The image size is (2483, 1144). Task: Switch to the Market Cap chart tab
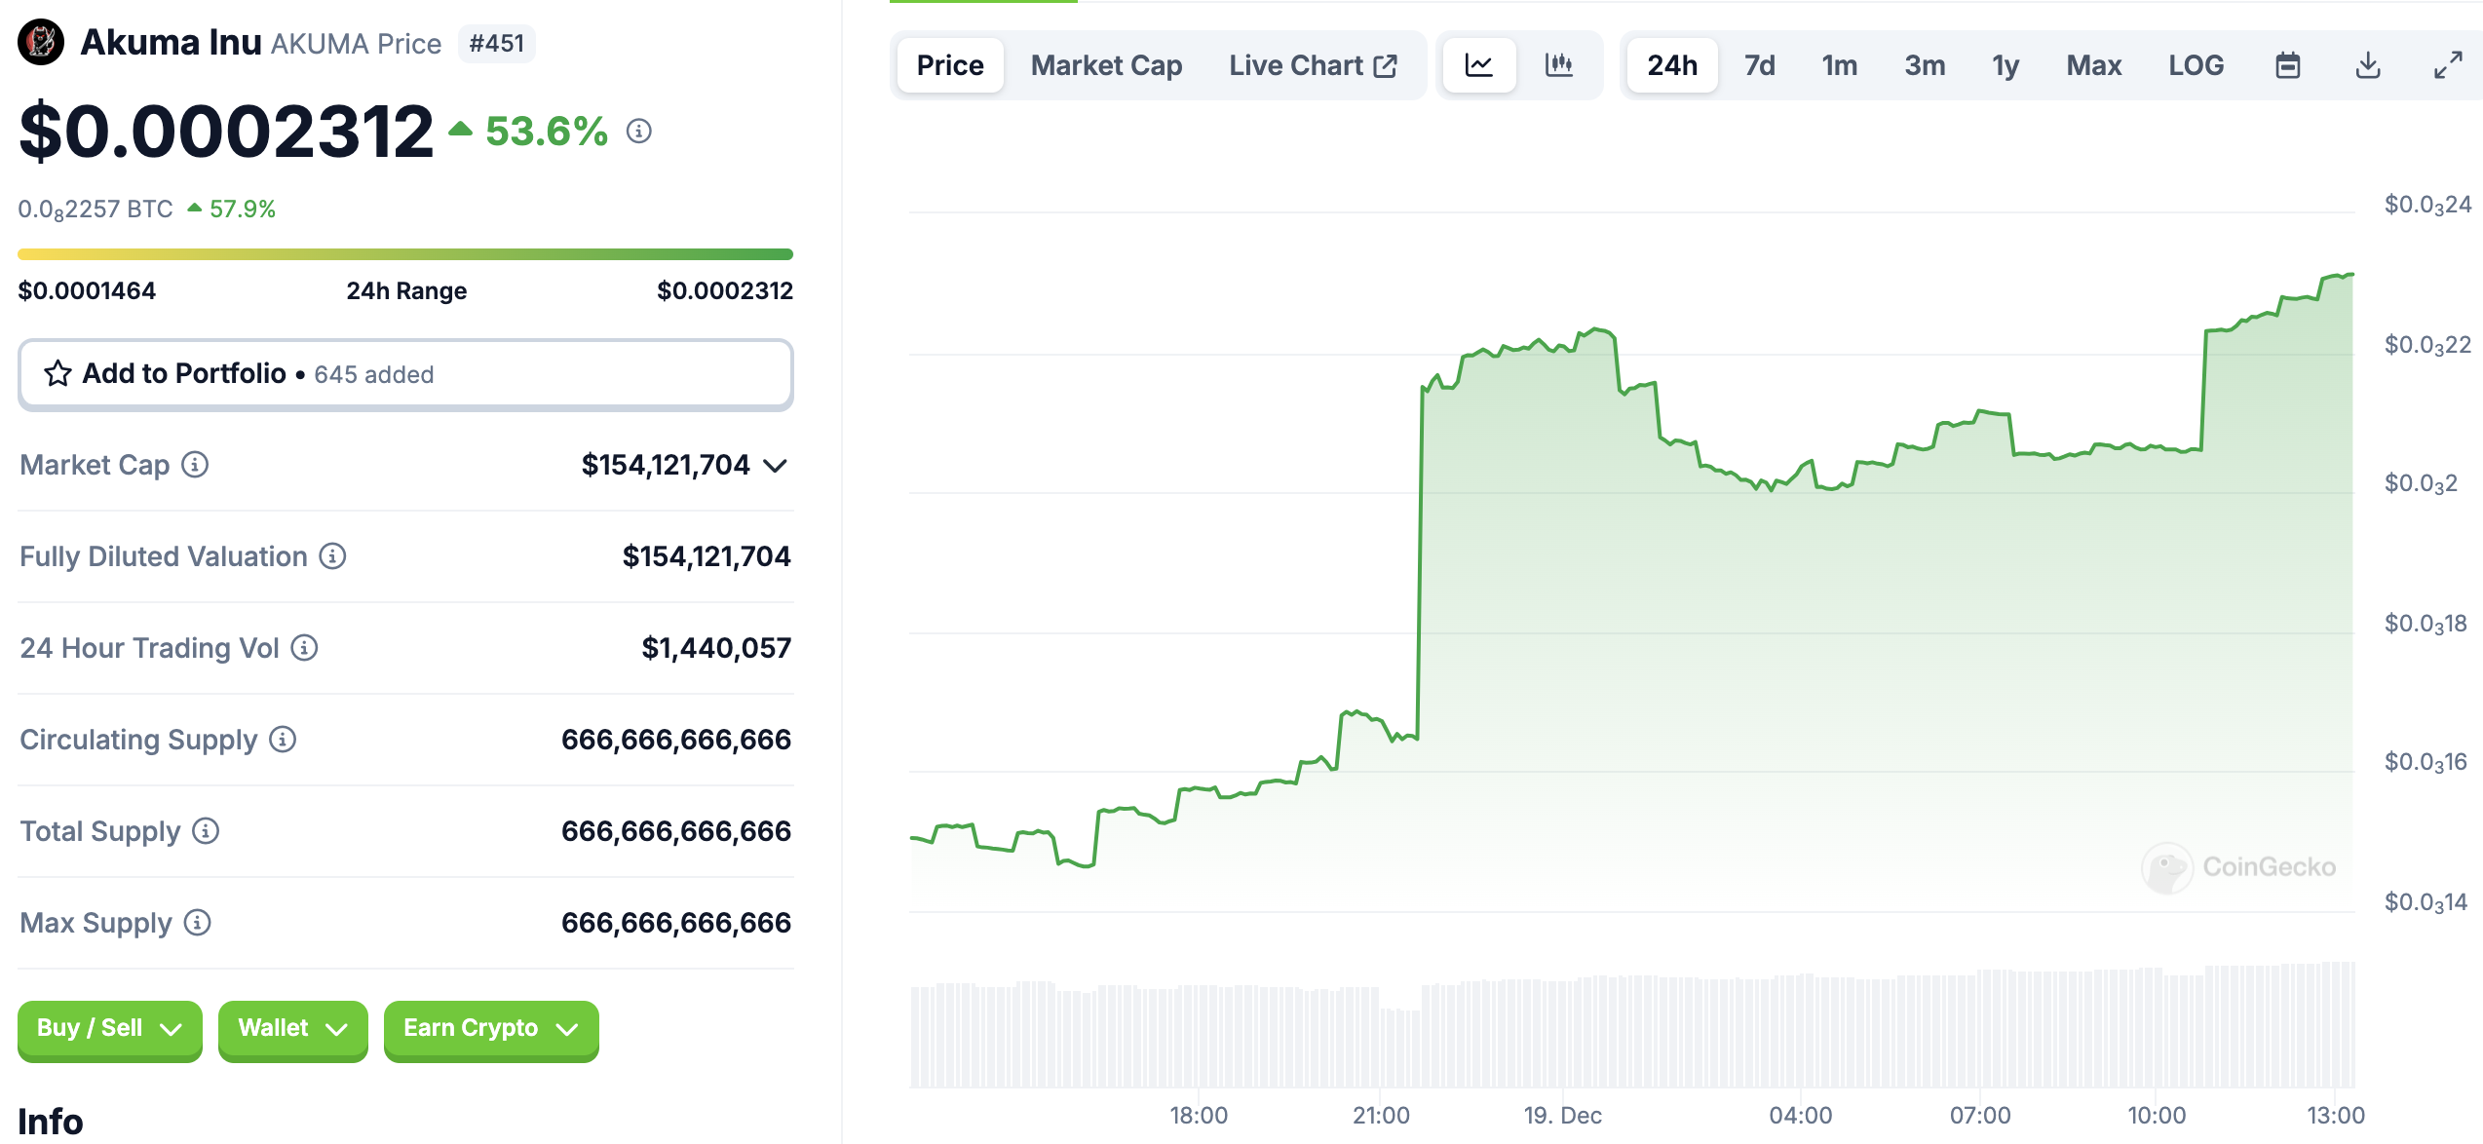(1106, 64)
